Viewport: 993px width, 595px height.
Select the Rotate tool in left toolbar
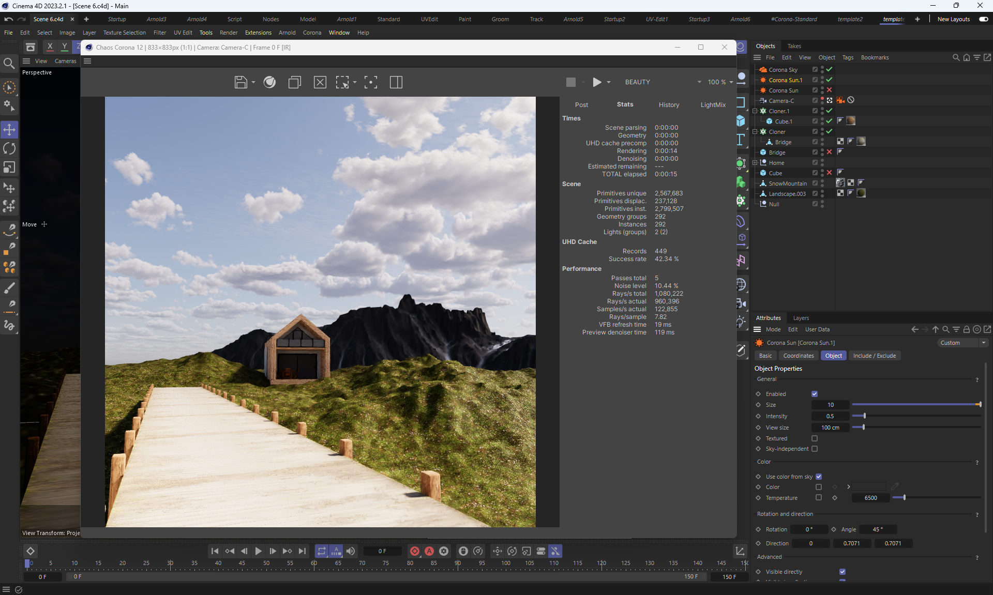pyautogui.click(x=9, y=149)
